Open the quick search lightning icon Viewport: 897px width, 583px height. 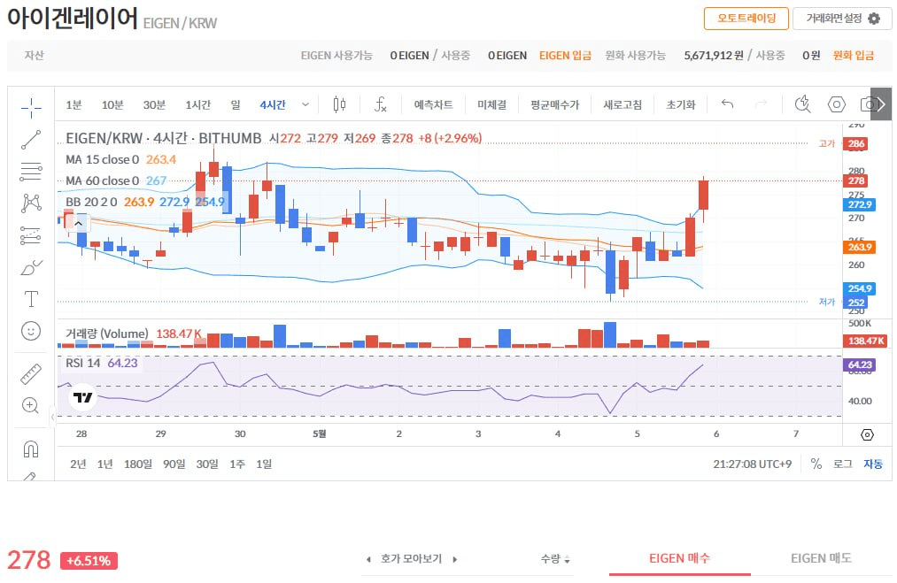tap(802, 104)
